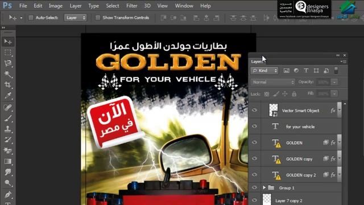The width and height of the screenshot is (364, 205).
Task: Select the Blur tool
Action: 8,172
